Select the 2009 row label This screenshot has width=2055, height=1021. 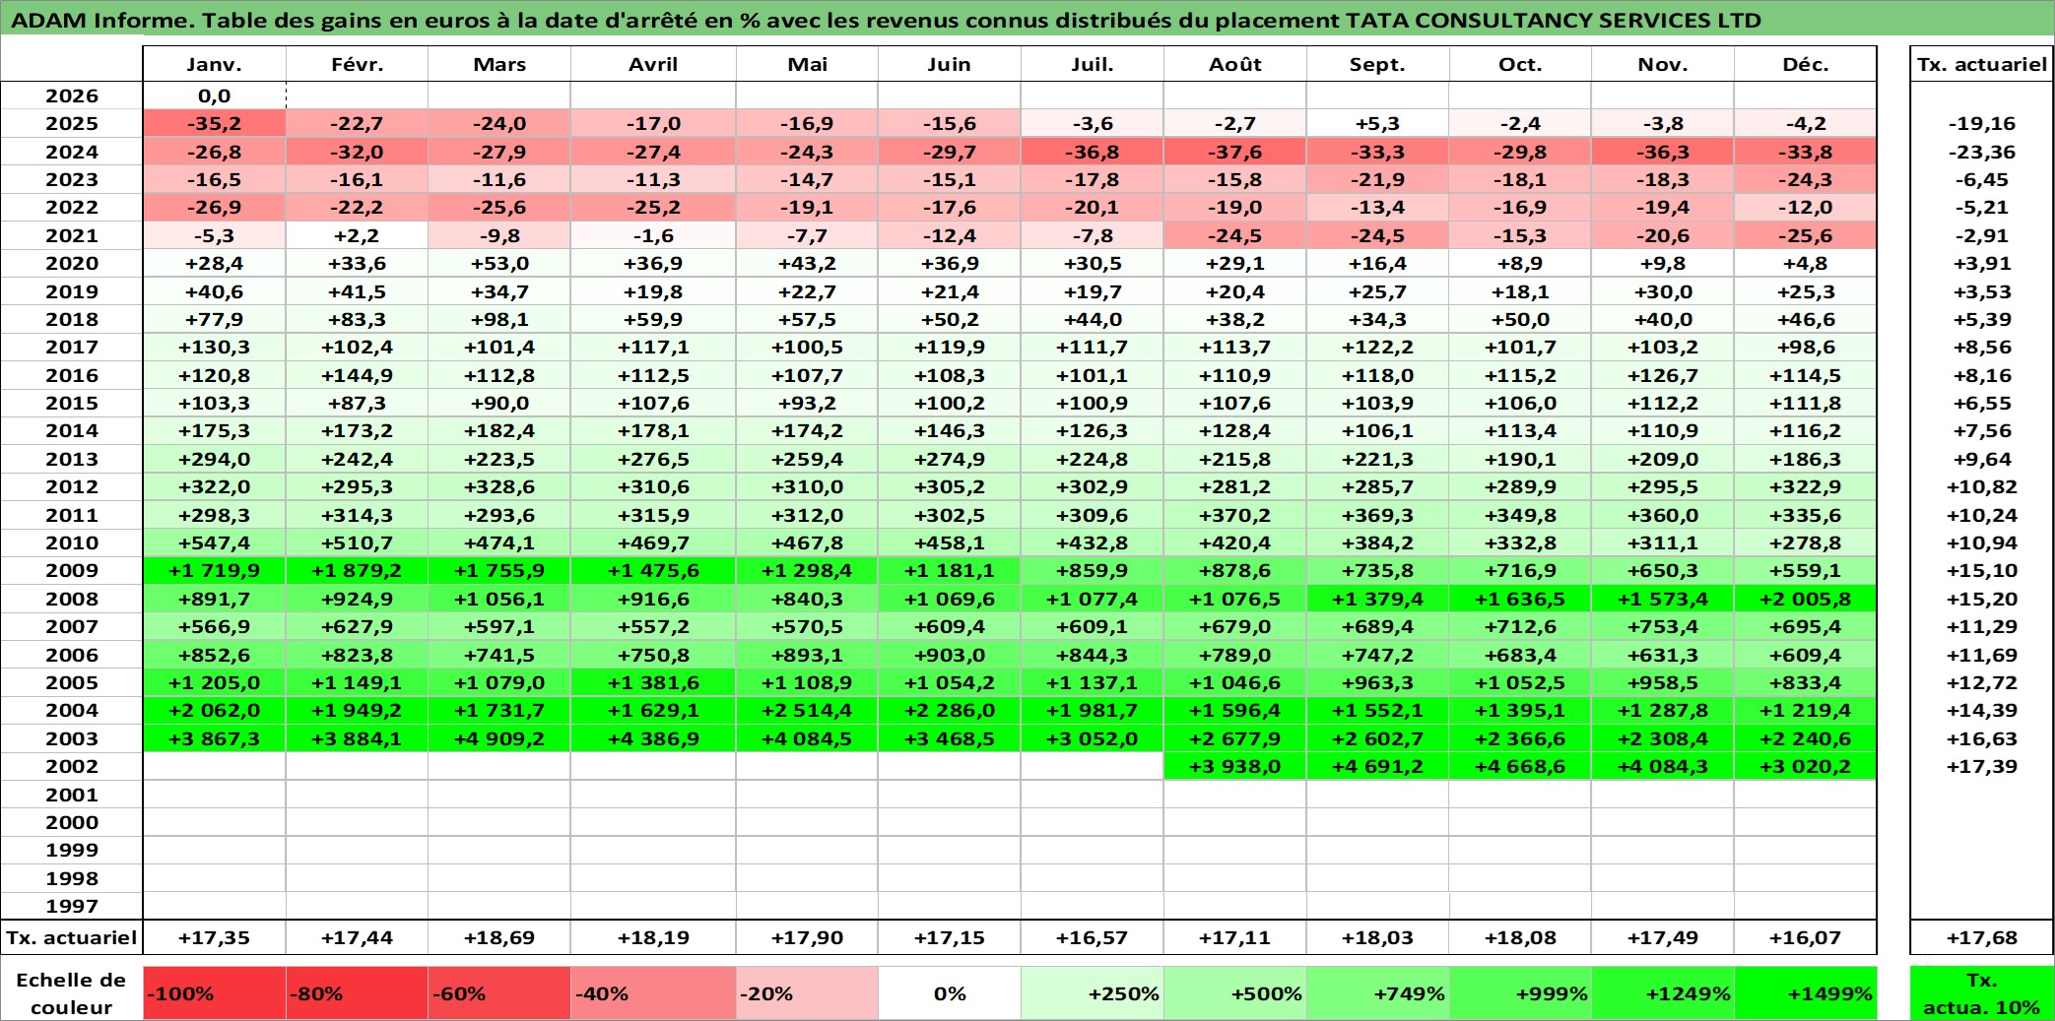coord(72,570)
